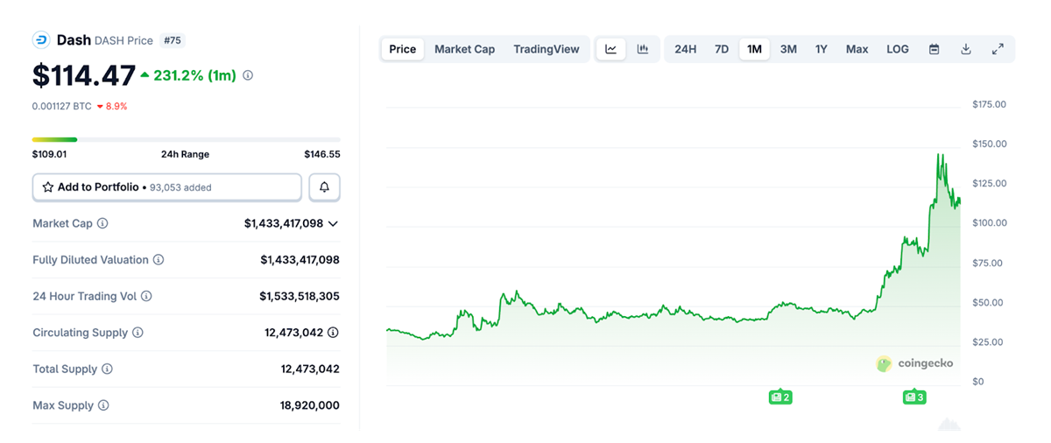This screenshot has width=1051, height=443.
Task: Open the calendar date range picker
Action: tap(935, 49)
